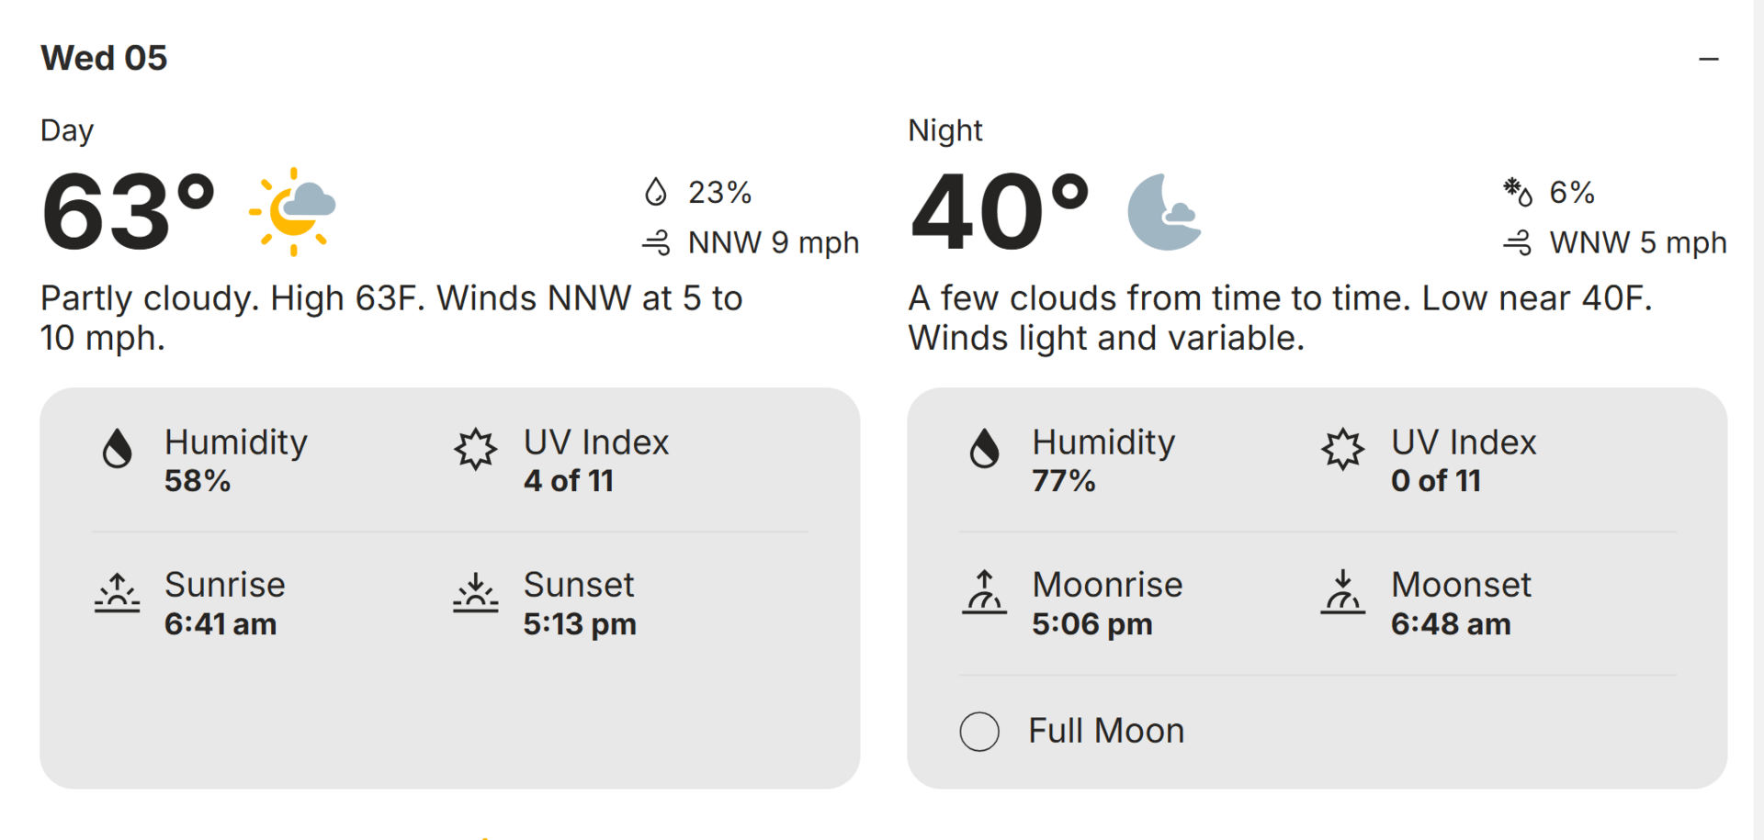Click the 63° daytime high temperature
The height and width of the screenshot is (840, 1764).
point(128,212)
